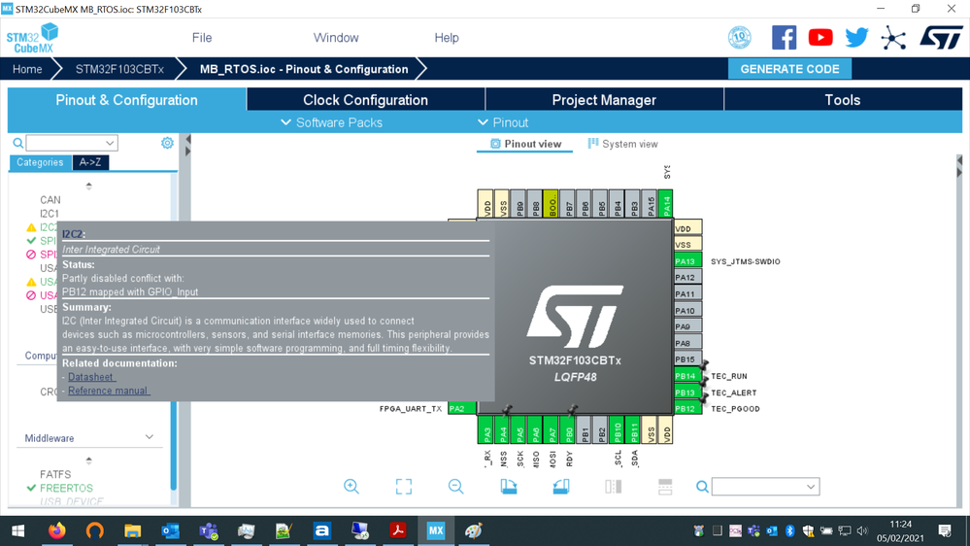Click the peripheral search magnifier icon
This screenshot has width=970, height=546.
point(18,143)
